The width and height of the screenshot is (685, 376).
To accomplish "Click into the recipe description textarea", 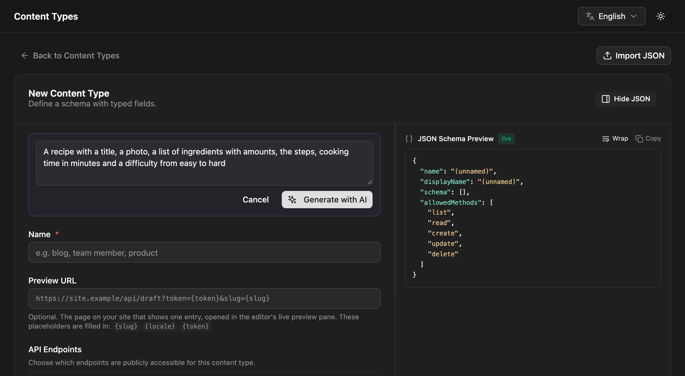I will coord(204,163).
